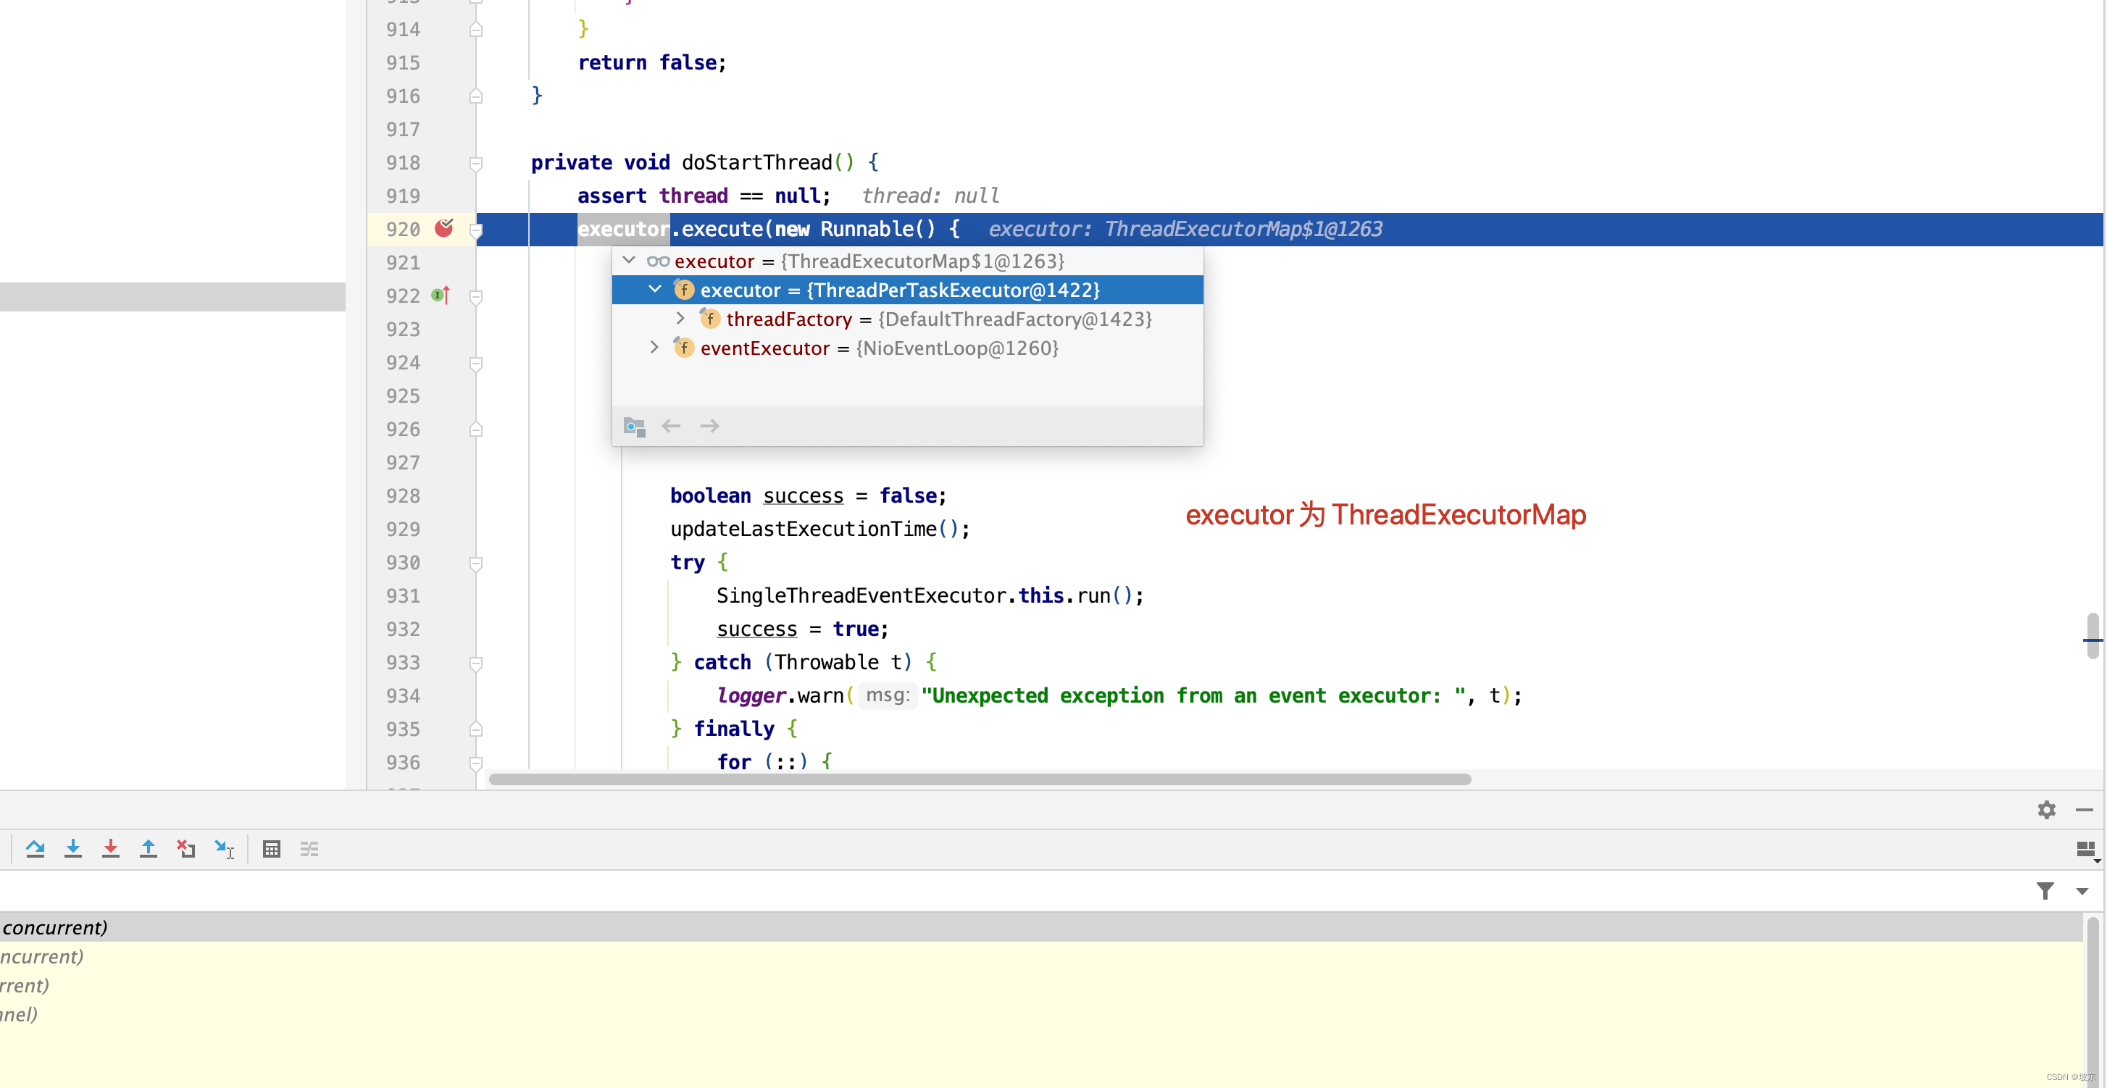Click the 'msg:' parameter hint on line 934
2107x1088 pixels.
[888, 695]
